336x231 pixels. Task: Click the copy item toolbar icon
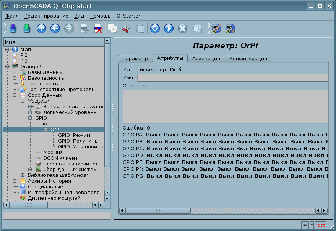pyautogui.click(x=112, y=28)
